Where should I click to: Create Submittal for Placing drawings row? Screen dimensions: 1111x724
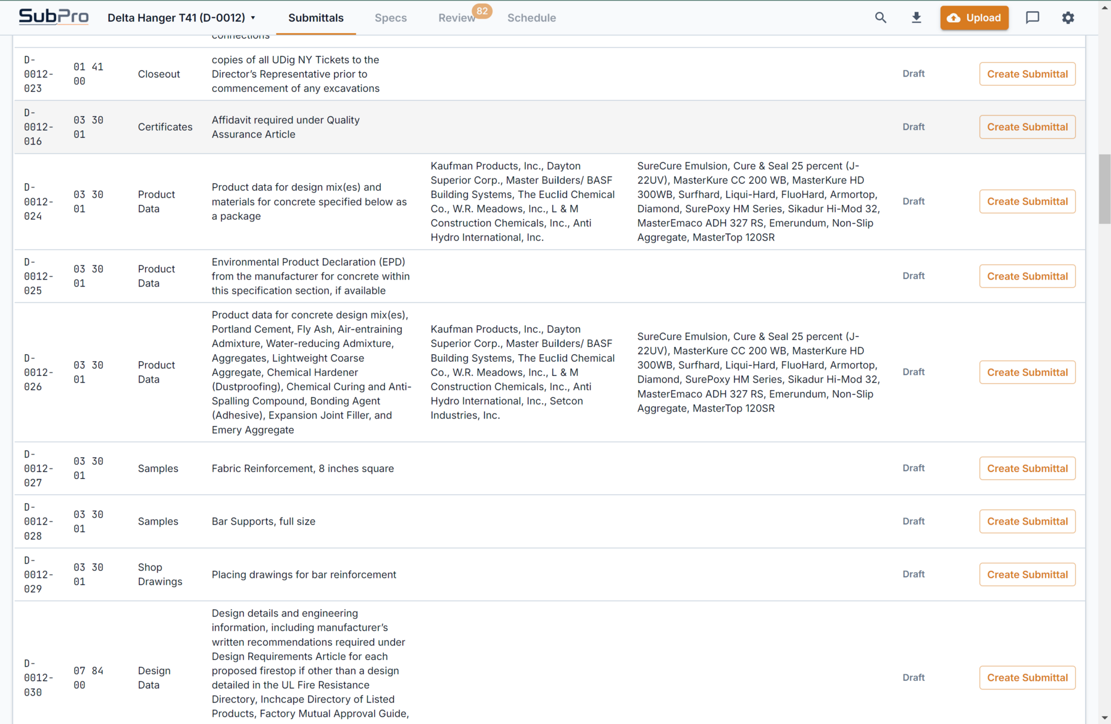click(1027, 575)
